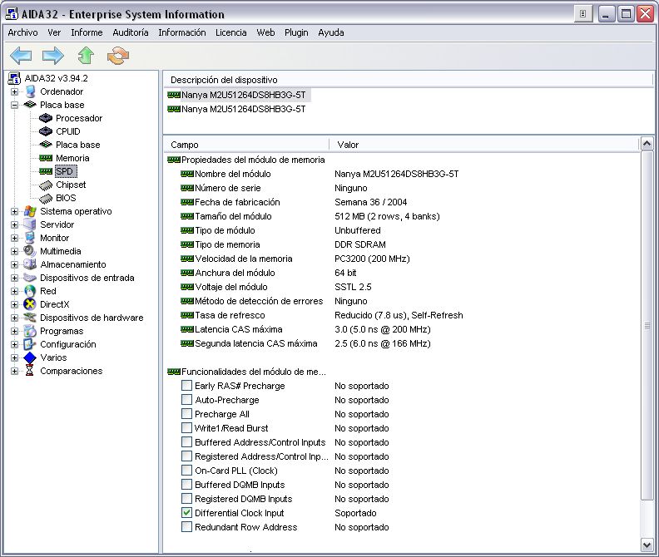Uncheck the Differential Clock Input checkbox

[x=186, y=512]
